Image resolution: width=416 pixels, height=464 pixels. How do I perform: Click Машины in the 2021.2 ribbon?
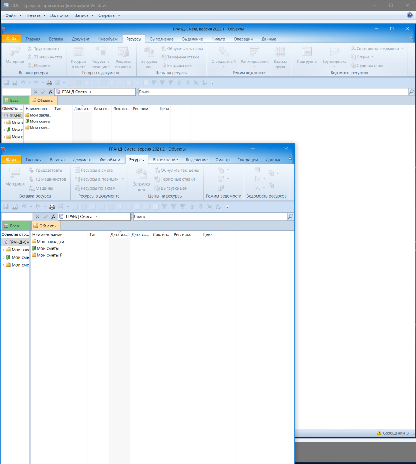point(41,188)
